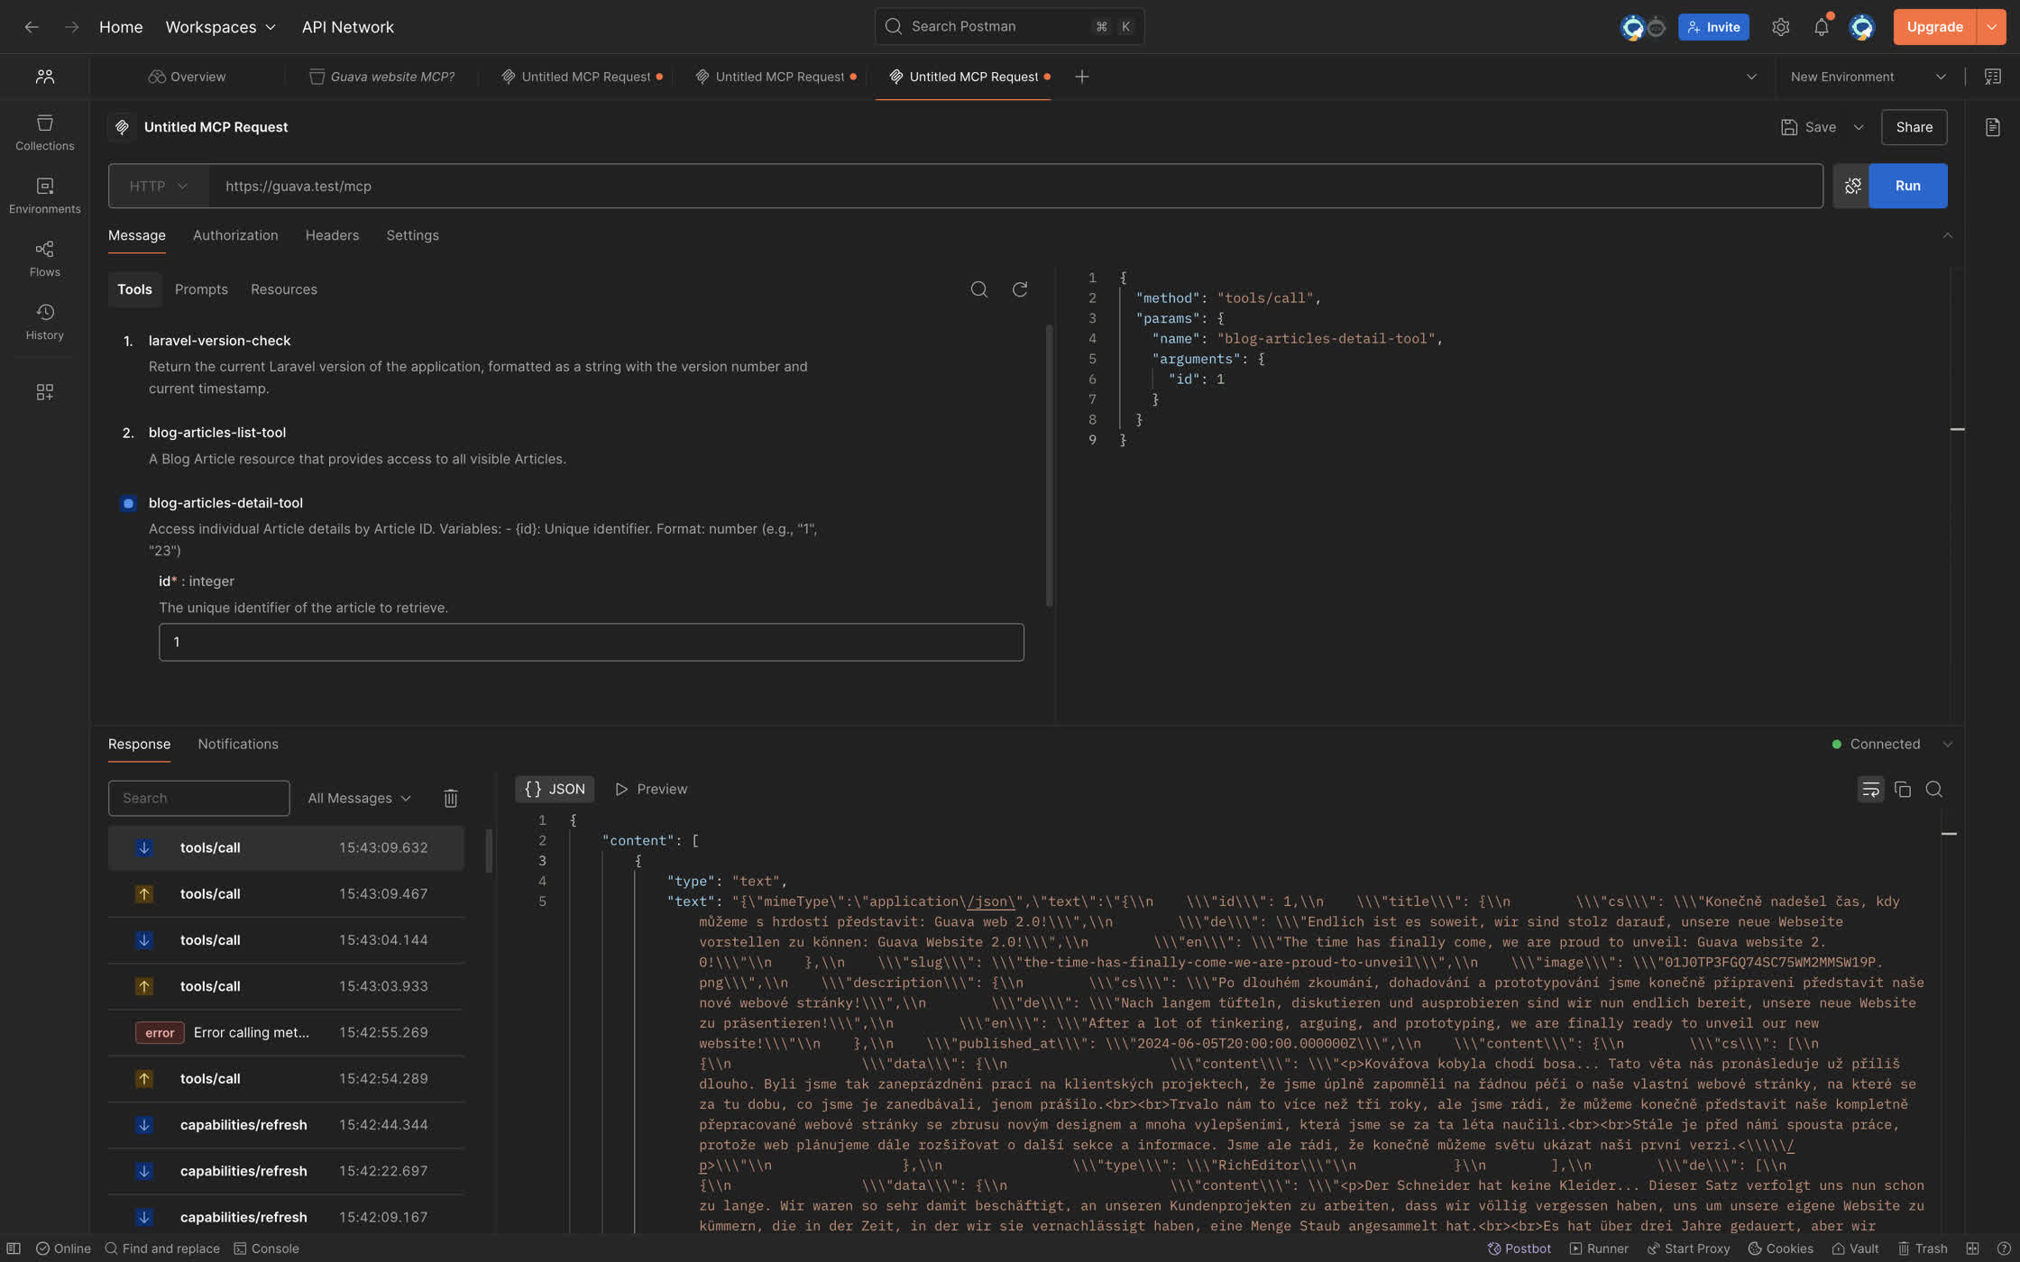Click the Upgrade button
Screen dimensions: 2020x1262
pyautogui.click(x=1935, y=27)
